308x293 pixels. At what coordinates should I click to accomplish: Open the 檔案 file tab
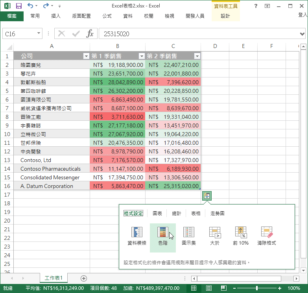pyautogui.click(x=12, y=16)
